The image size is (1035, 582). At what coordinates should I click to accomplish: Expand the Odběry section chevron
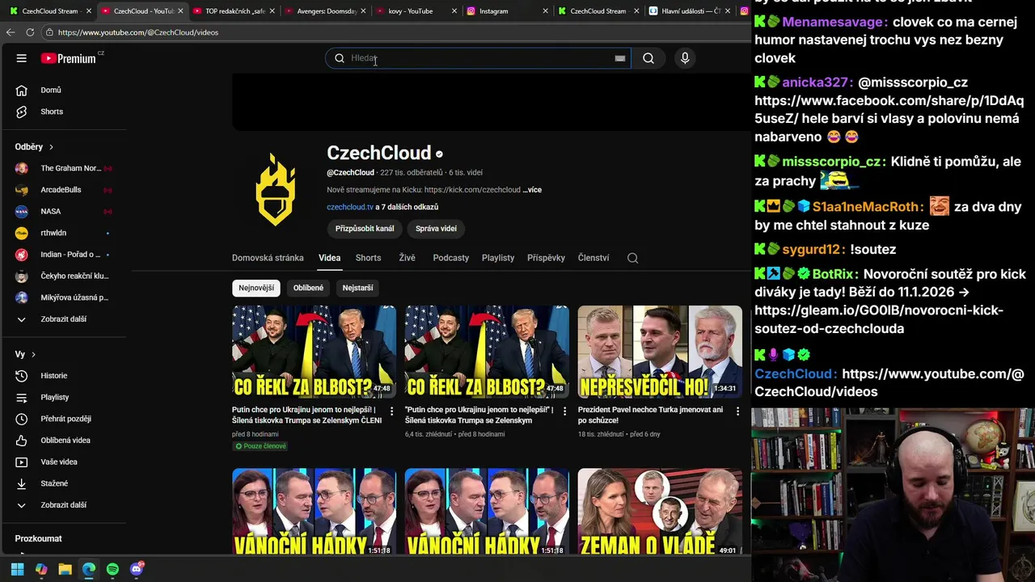click(x=51, y=147)
